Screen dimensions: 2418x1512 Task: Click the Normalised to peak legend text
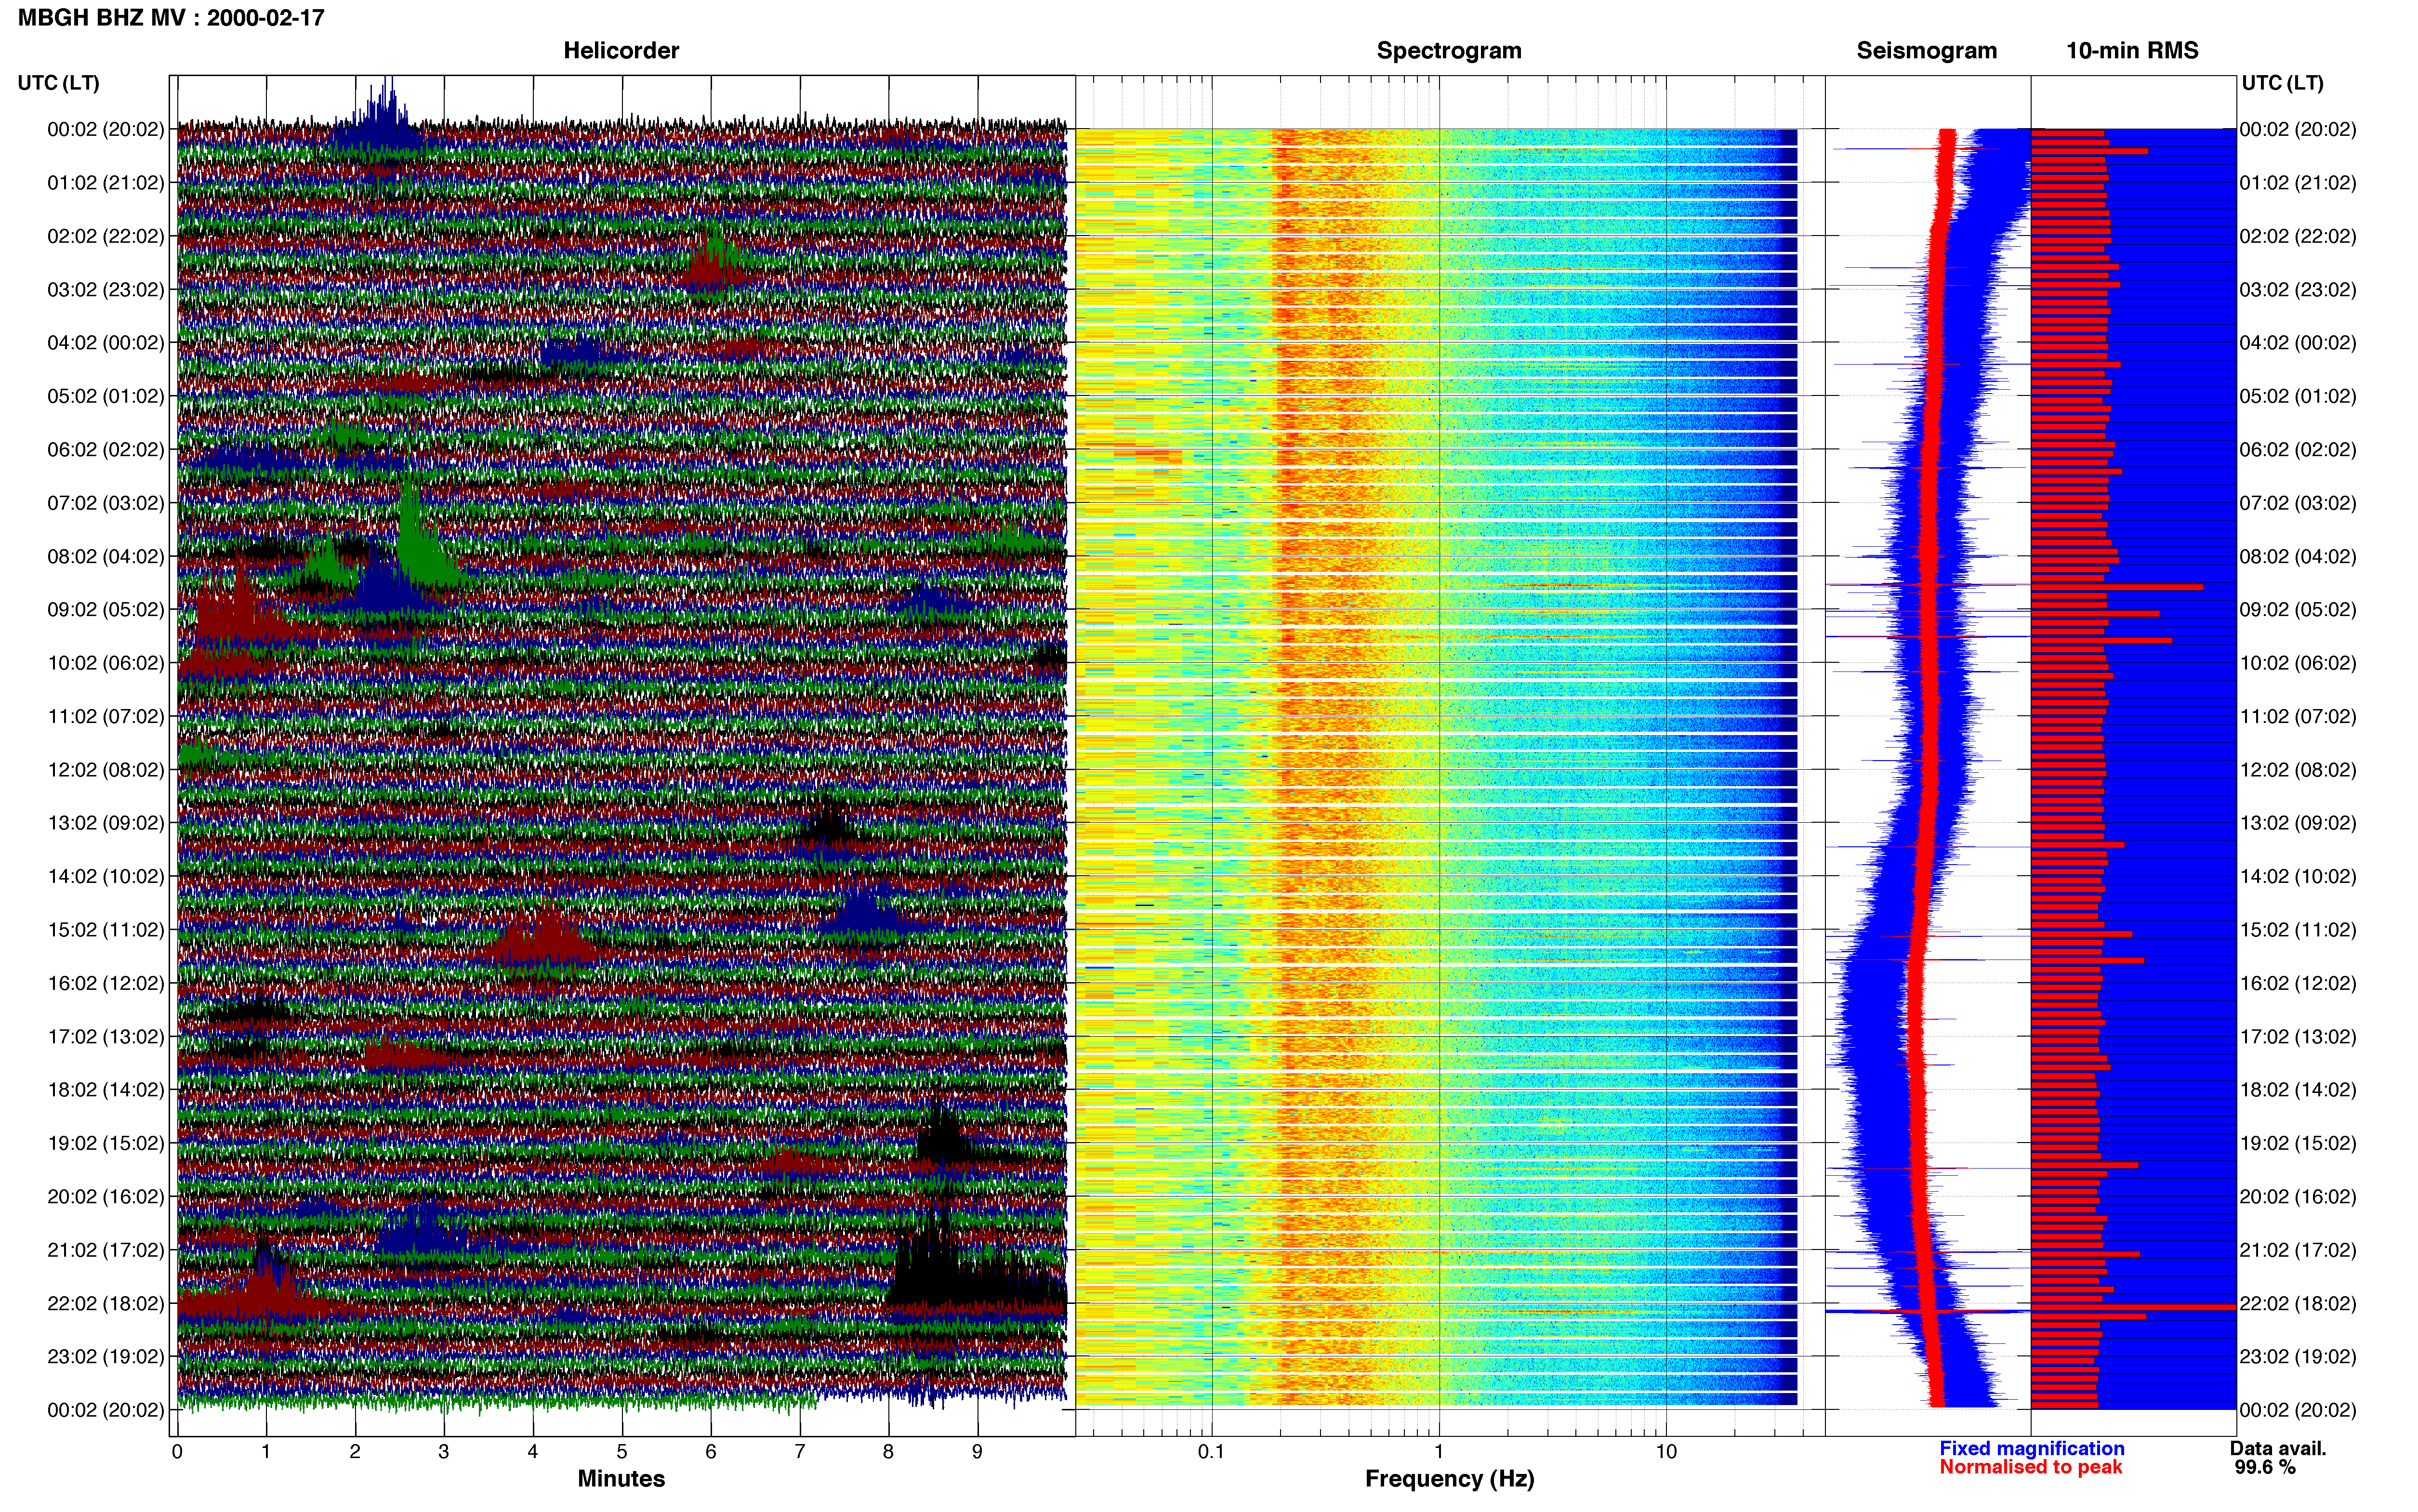[x=2030, y=1467]
